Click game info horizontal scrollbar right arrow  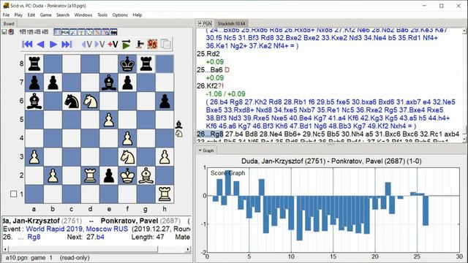pos(188,249)
